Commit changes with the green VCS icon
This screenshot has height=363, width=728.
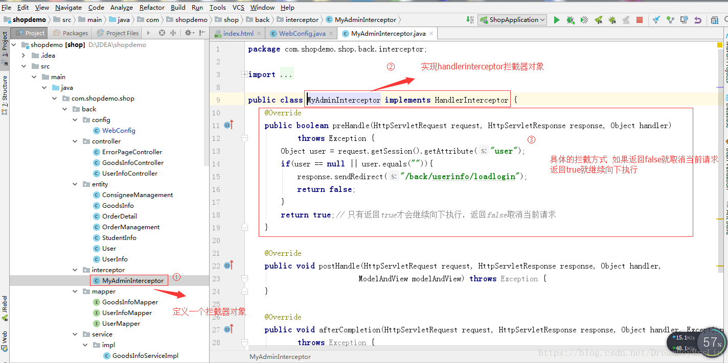(670, 20)
